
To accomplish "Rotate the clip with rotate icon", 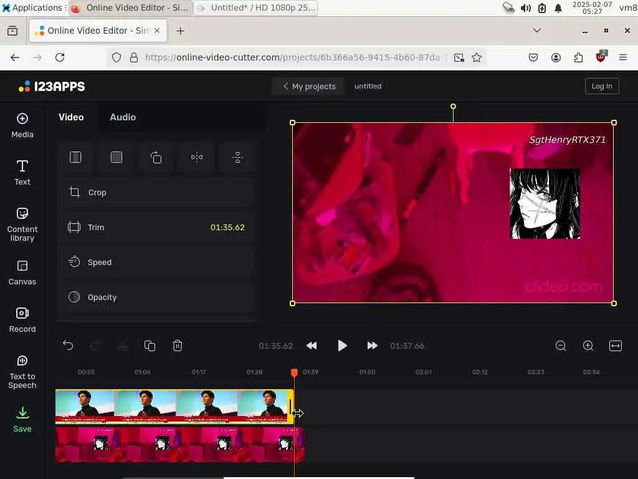I will click(156, 157).
